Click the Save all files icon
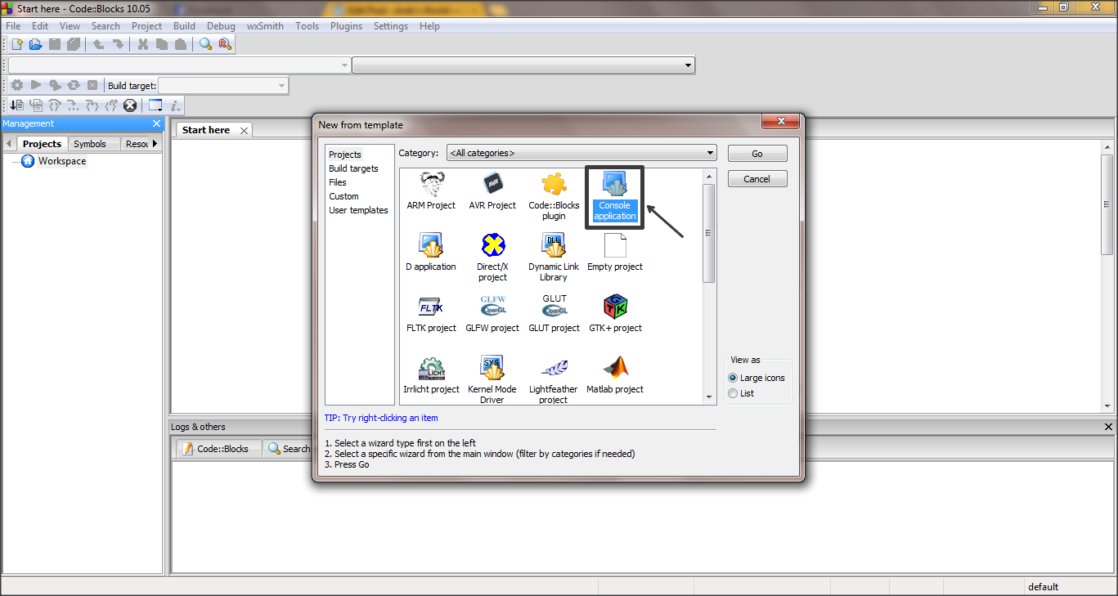Viewport: 1118px width, 596px height. tap(74, 44)
